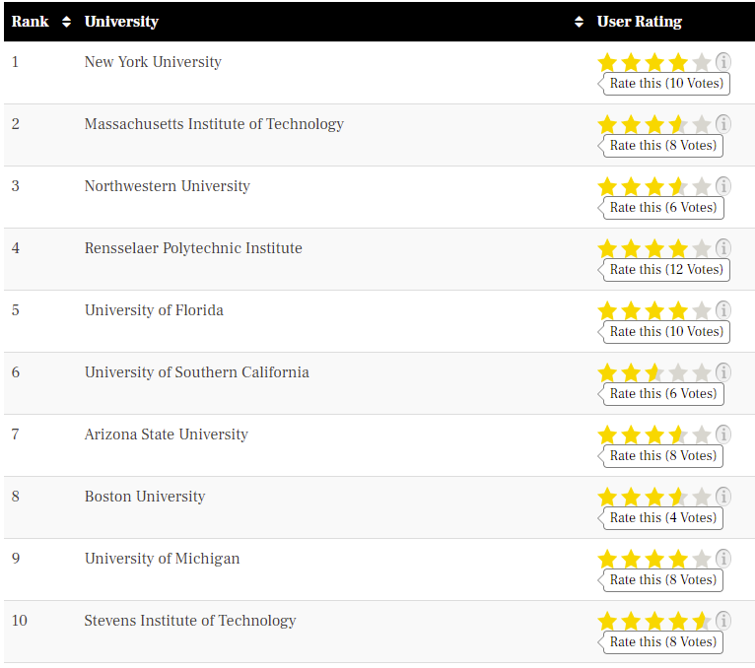Click info icon in Stevens Institute of Technology row

pyautogui.click(x=723, y=621)
